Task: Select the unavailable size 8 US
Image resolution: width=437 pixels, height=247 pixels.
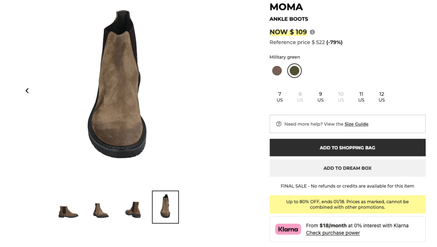Action: coord(300,97)
